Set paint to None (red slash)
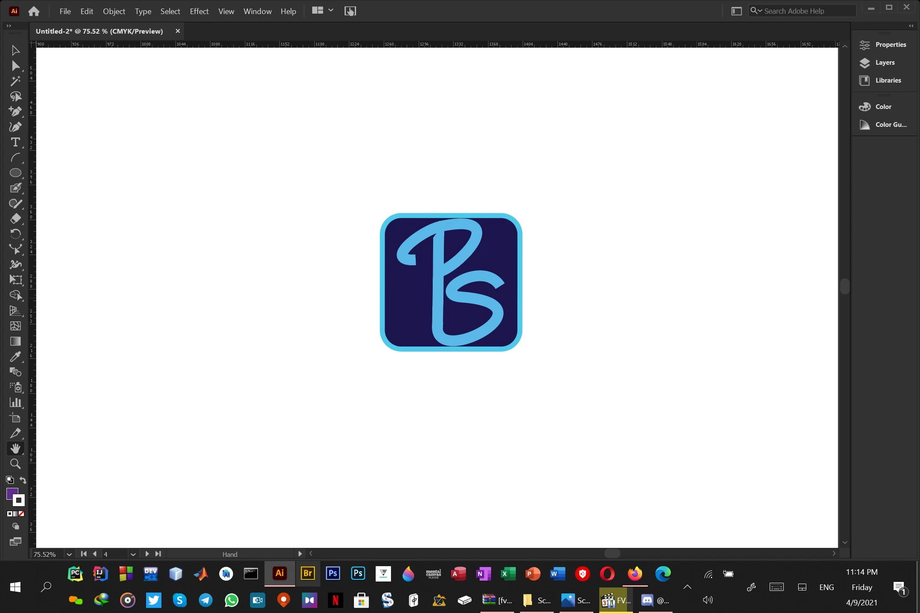This screenshot has width=920, height=613. pos(21,514)
